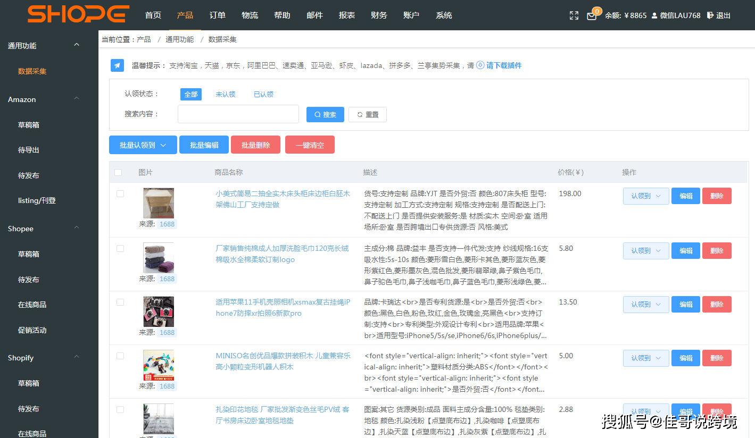Image resolution: width=755 pixels, height=438 pixels.
Task: Click the user icon beside 微信LAU768
Action: pyautogui.click(x=655, y=15)
